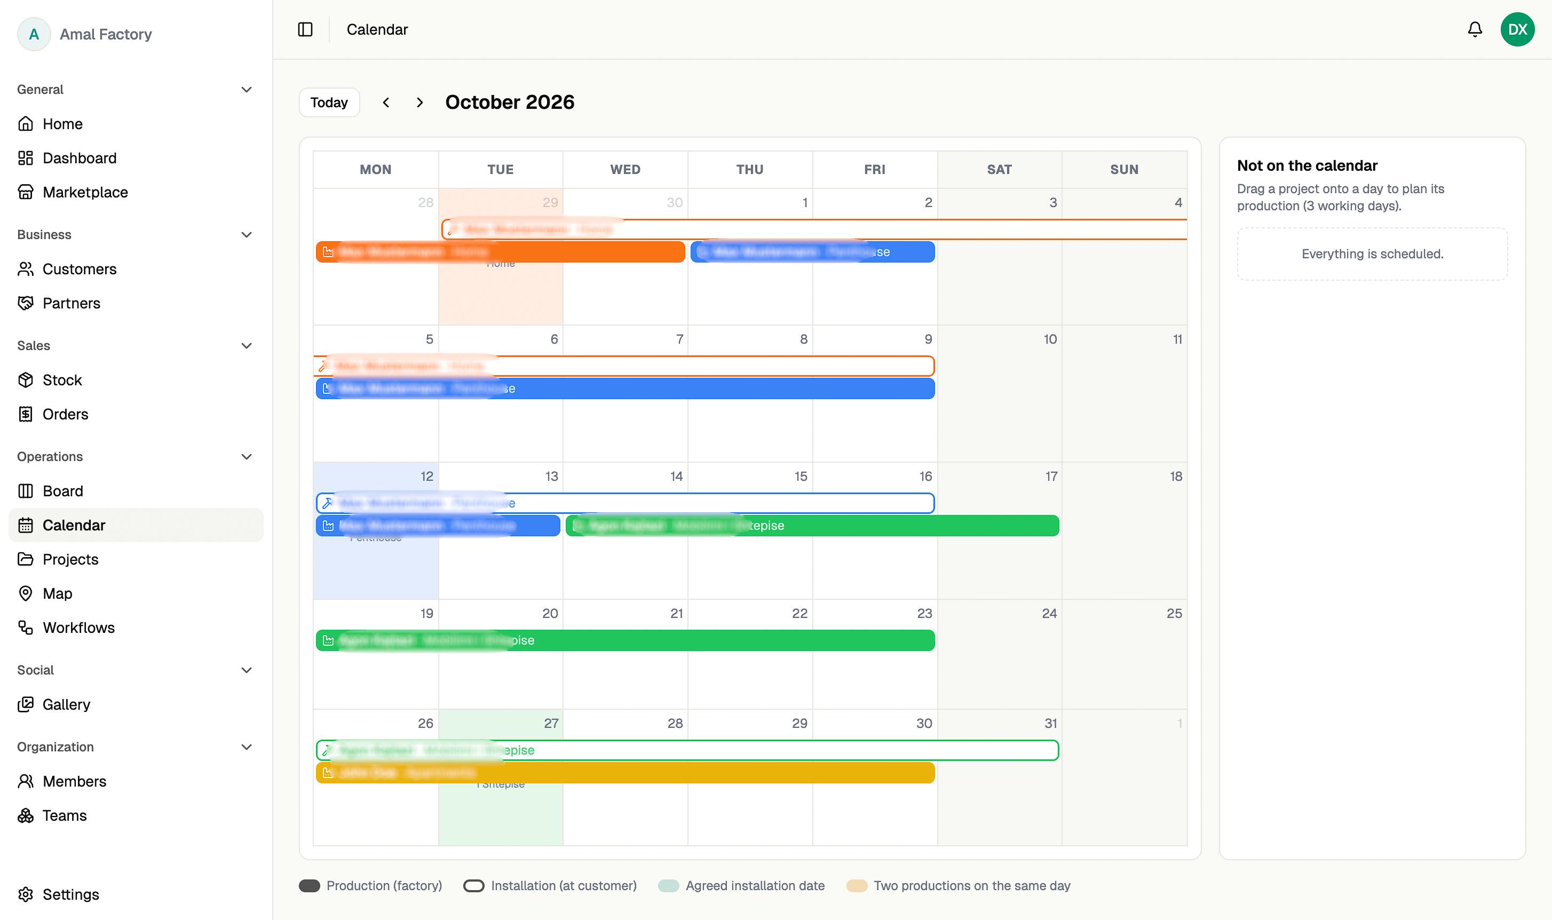Collapse the Operations section chevron
The image size is (1552, 920).
click(x=246, y=457)
